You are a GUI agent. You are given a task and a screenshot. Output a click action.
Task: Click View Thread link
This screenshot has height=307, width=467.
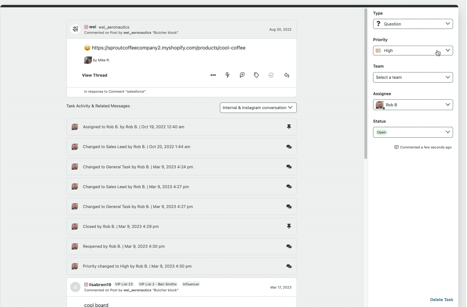click(x=95, y=75)
